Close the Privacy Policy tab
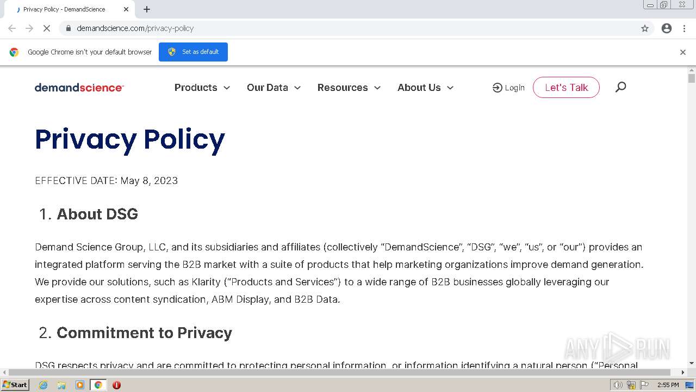696x392 pixels. [126, 9]
